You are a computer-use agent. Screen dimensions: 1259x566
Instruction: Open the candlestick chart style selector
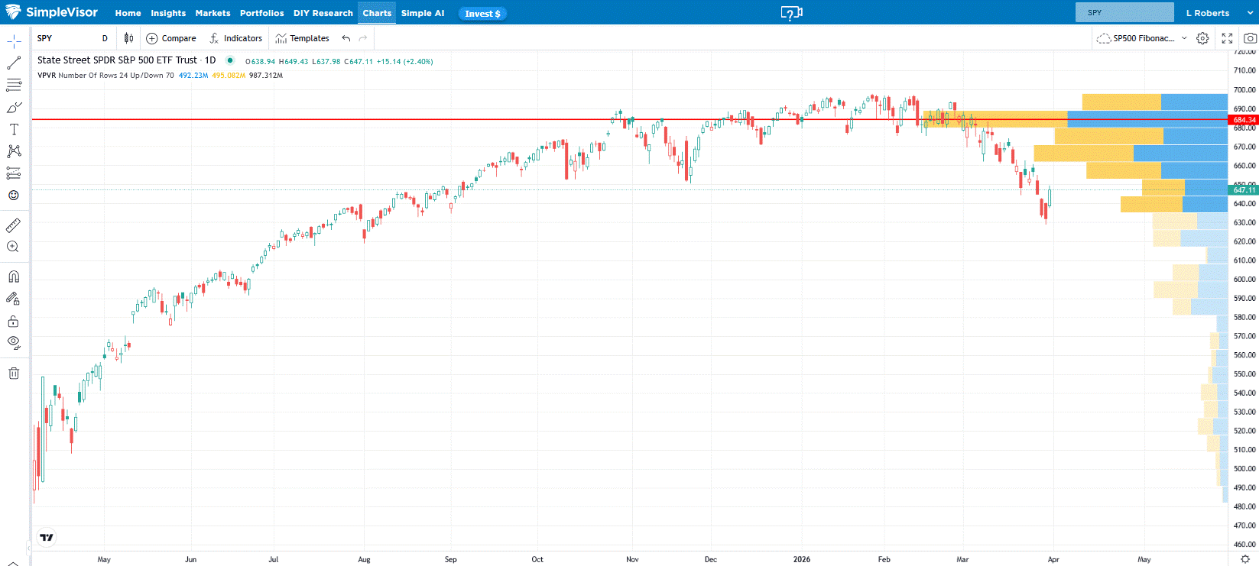click(x=128, y=38)
